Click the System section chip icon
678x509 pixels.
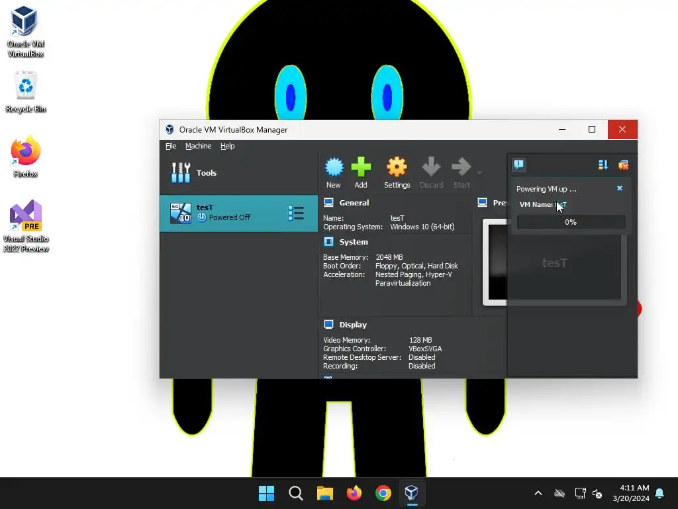point(328,241)
